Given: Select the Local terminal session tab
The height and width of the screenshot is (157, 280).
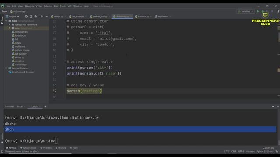Looking at the screenshot, I should [20, 106].
